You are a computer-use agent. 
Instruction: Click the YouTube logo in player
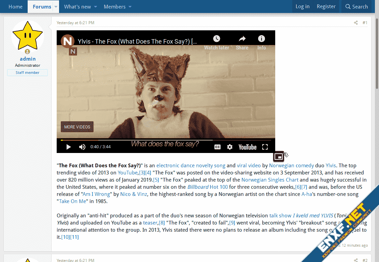(248, 147)
